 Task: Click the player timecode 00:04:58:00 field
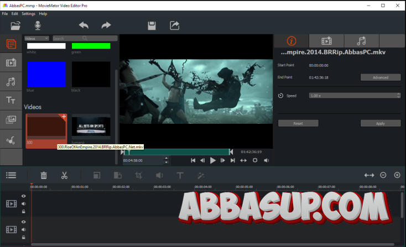143,160
